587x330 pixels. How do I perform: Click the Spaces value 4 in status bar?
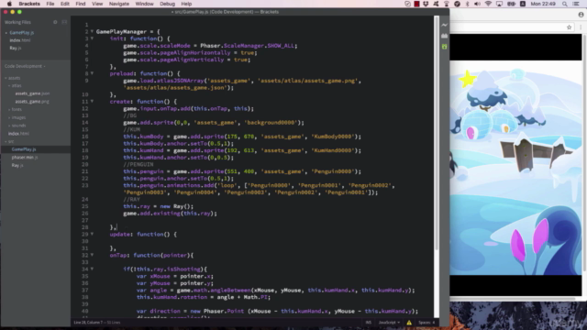point(434,323)
